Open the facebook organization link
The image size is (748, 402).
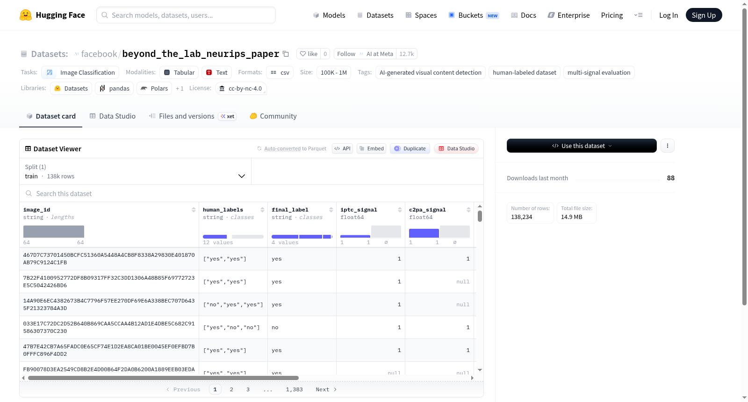pos(99,54)
